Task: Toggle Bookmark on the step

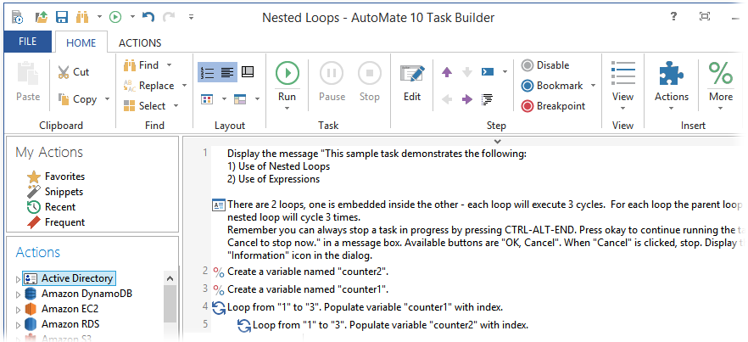Action: coord(552,86)
